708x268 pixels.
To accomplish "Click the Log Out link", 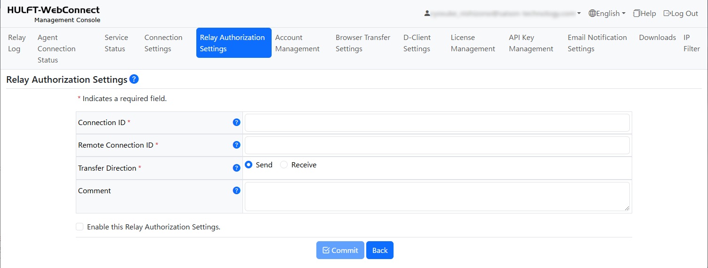I will (x=681, y=14).
